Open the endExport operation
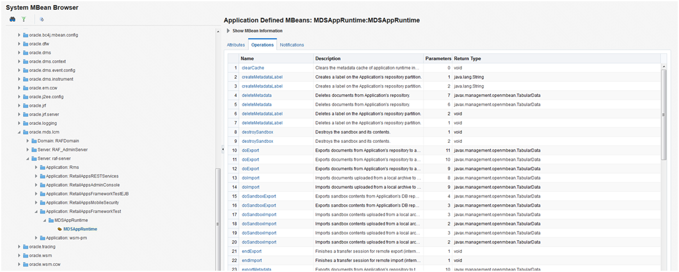This screenshot has width=679, height=272. (x=252, y=252)
